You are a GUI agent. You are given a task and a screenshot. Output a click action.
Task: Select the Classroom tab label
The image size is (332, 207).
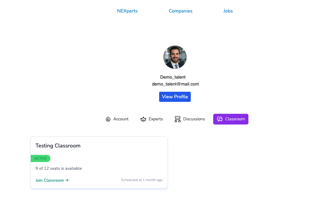[235, 119]
